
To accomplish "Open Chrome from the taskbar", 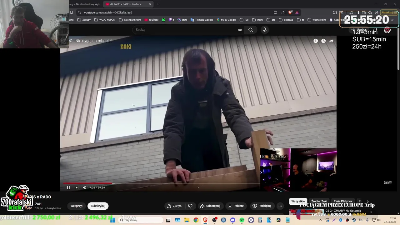I will coord(196,220).
